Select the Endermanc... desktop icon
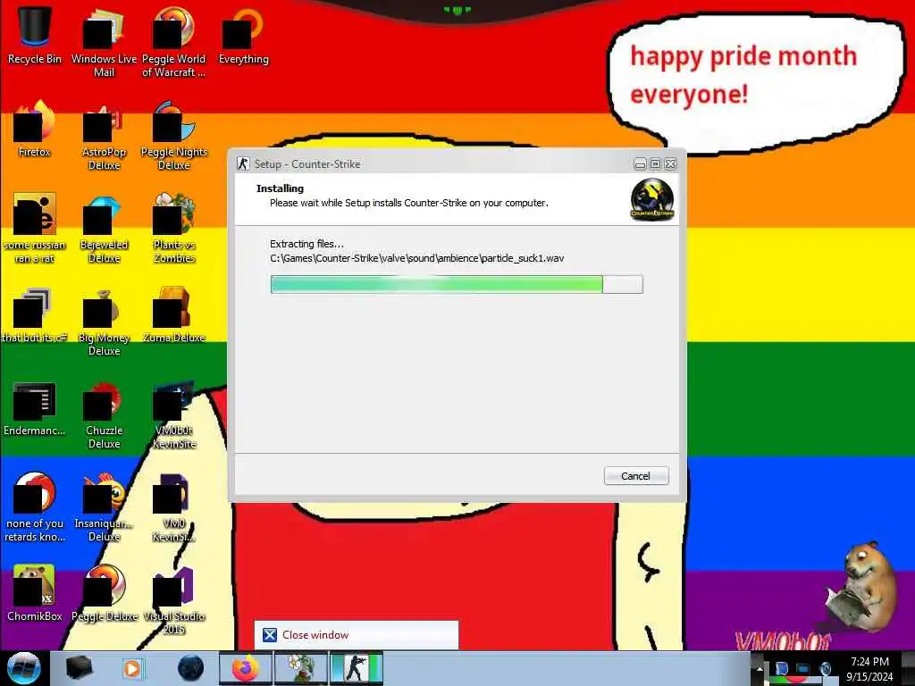The image size is (915, 686). tap(35, 408)
